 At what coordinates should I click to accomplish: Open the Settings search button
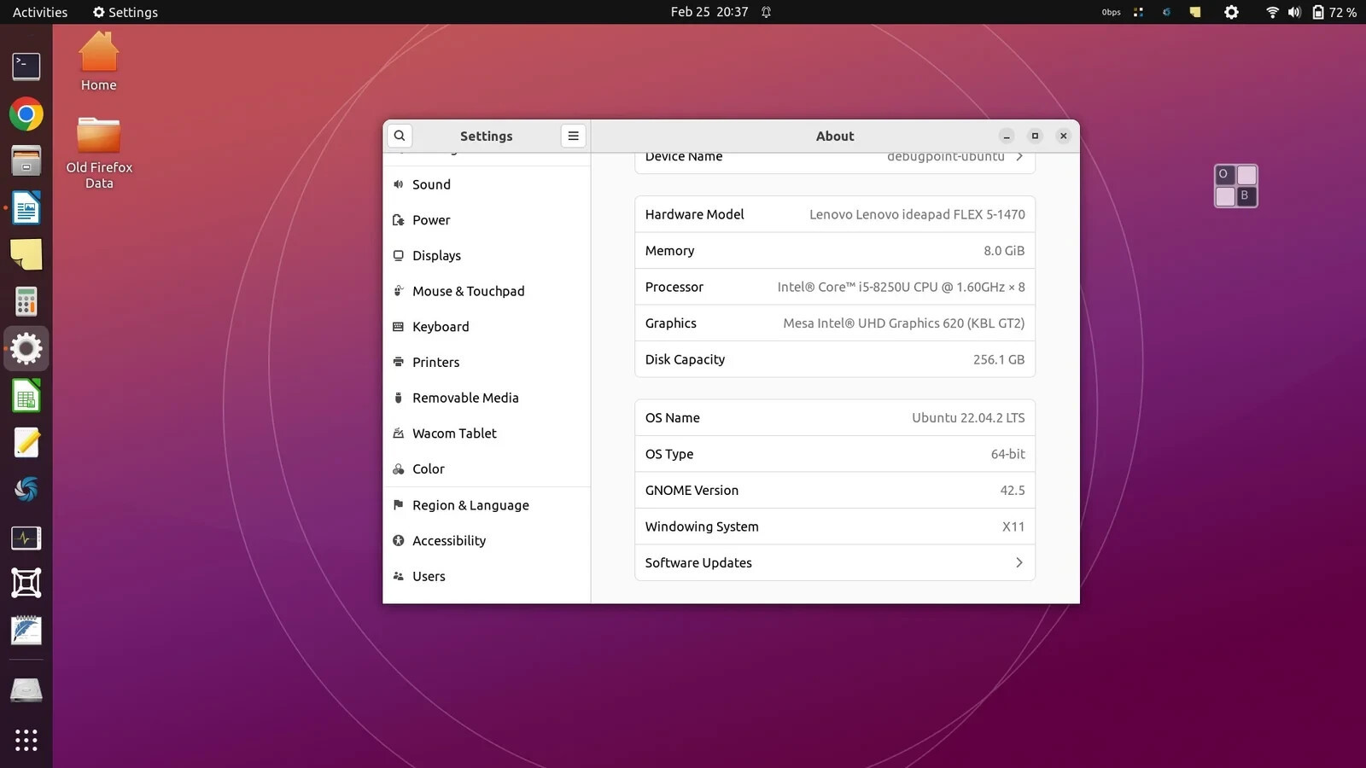(400, 136)
